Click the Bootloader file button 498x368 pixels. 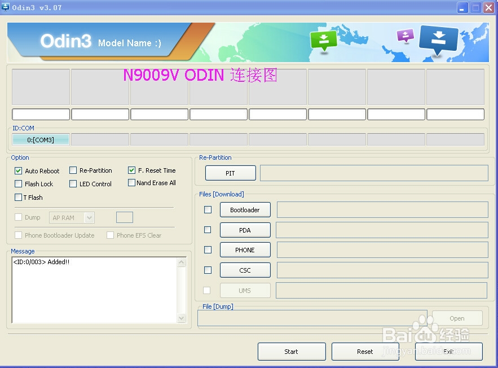click(x=245, y=210)
